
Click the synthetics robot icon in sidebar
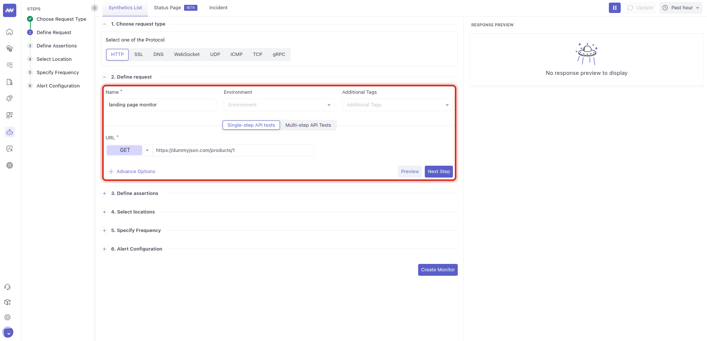[x=10, y=132]
